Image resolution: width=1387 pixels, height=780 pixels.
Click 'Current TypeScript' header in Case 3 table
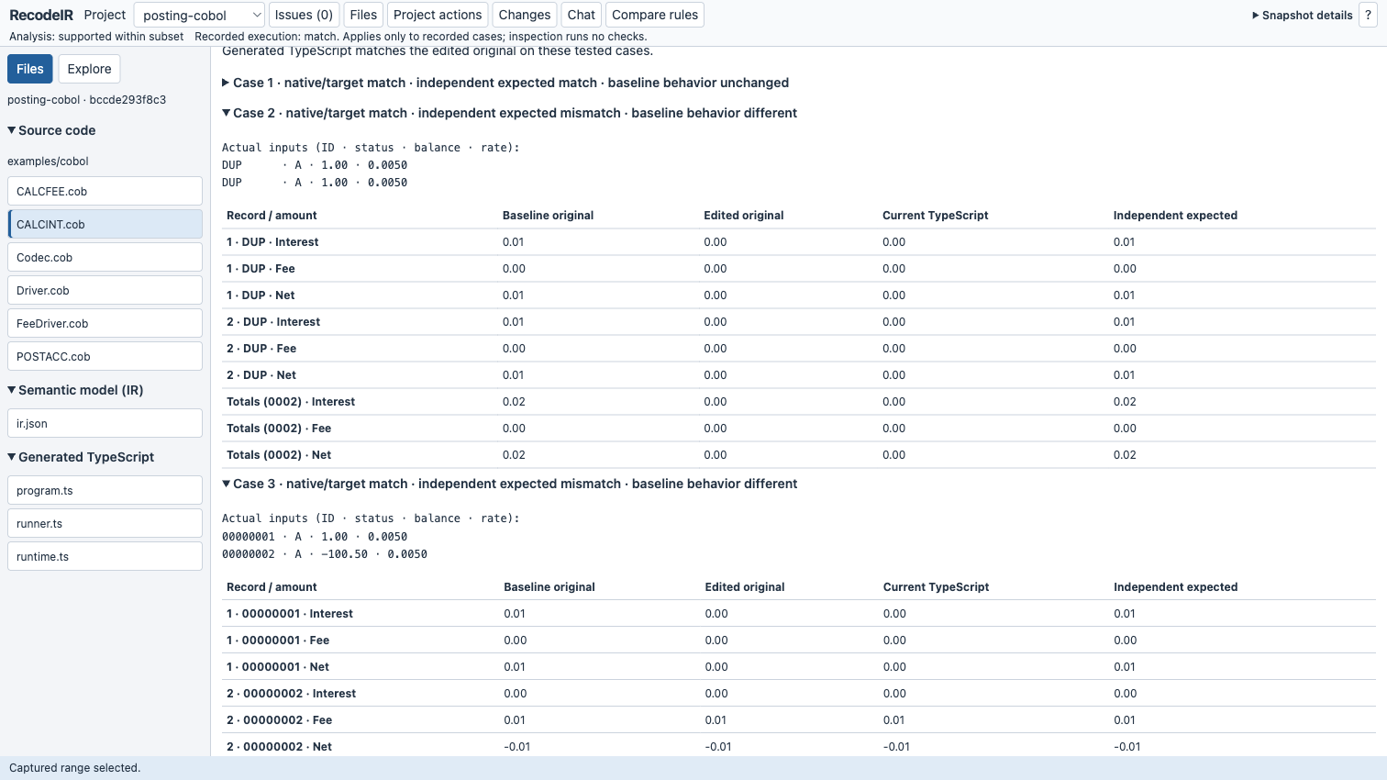(936, 587)
